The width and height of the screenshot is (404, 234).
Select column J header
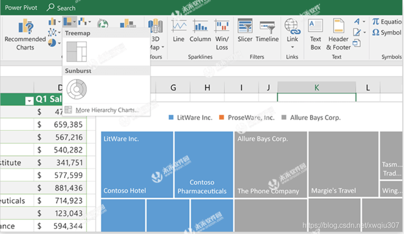click(268, 88)
